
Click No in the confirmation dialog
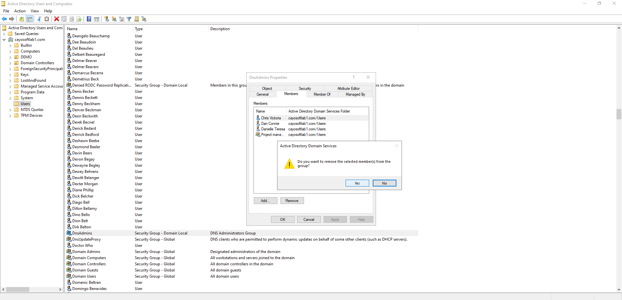click(x=384, y=183)
